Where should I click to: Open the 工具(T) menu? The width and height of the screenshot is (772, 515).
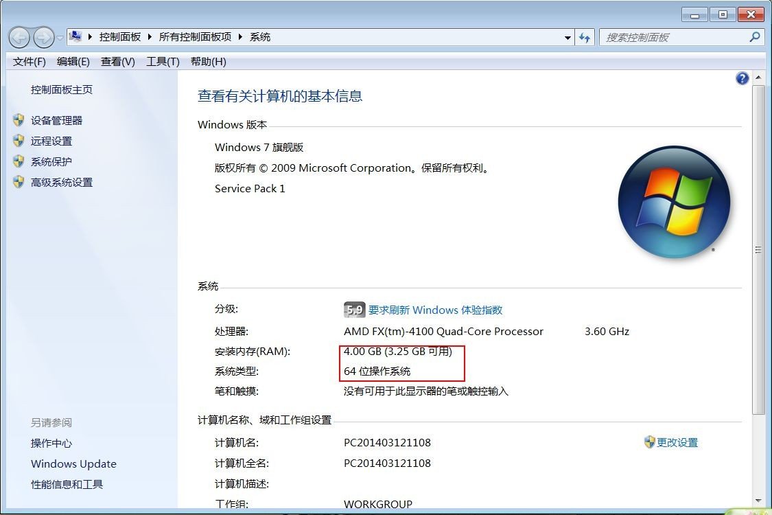163,62
